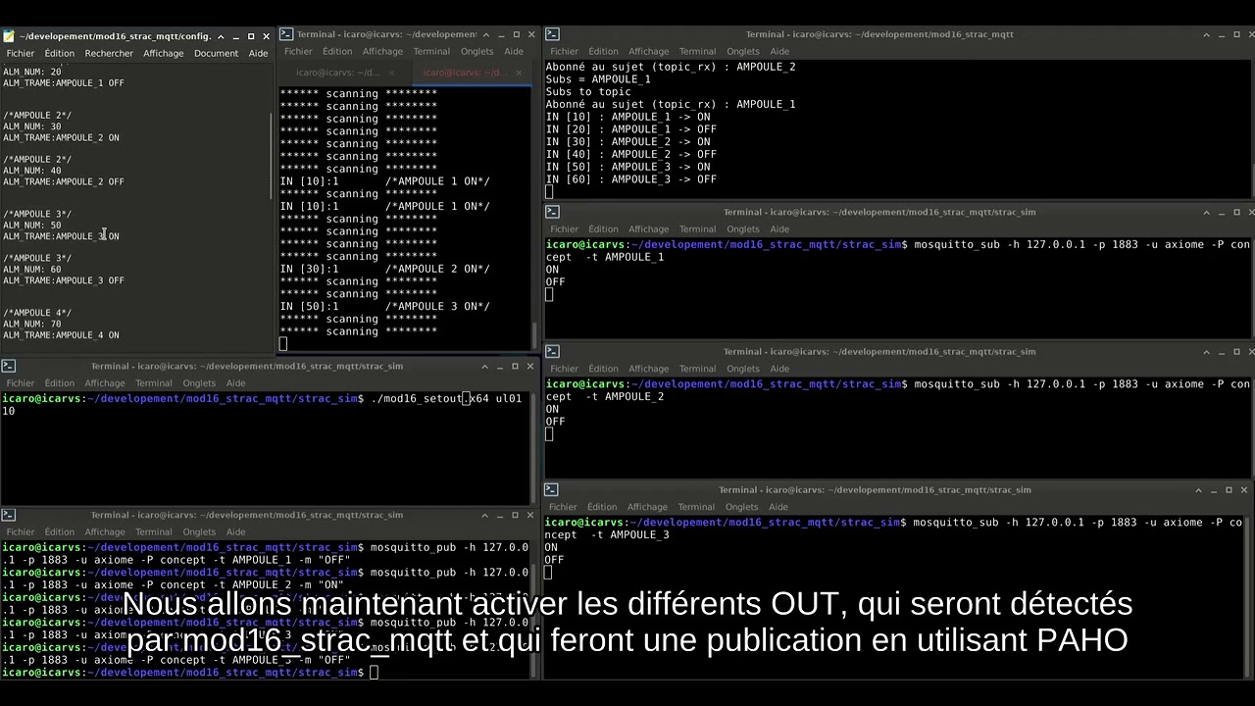This screenshot has height=706, width=1255.
Task: Click the terminal icon of the AMPOULE_1 subscriber window
Action: 552,212
